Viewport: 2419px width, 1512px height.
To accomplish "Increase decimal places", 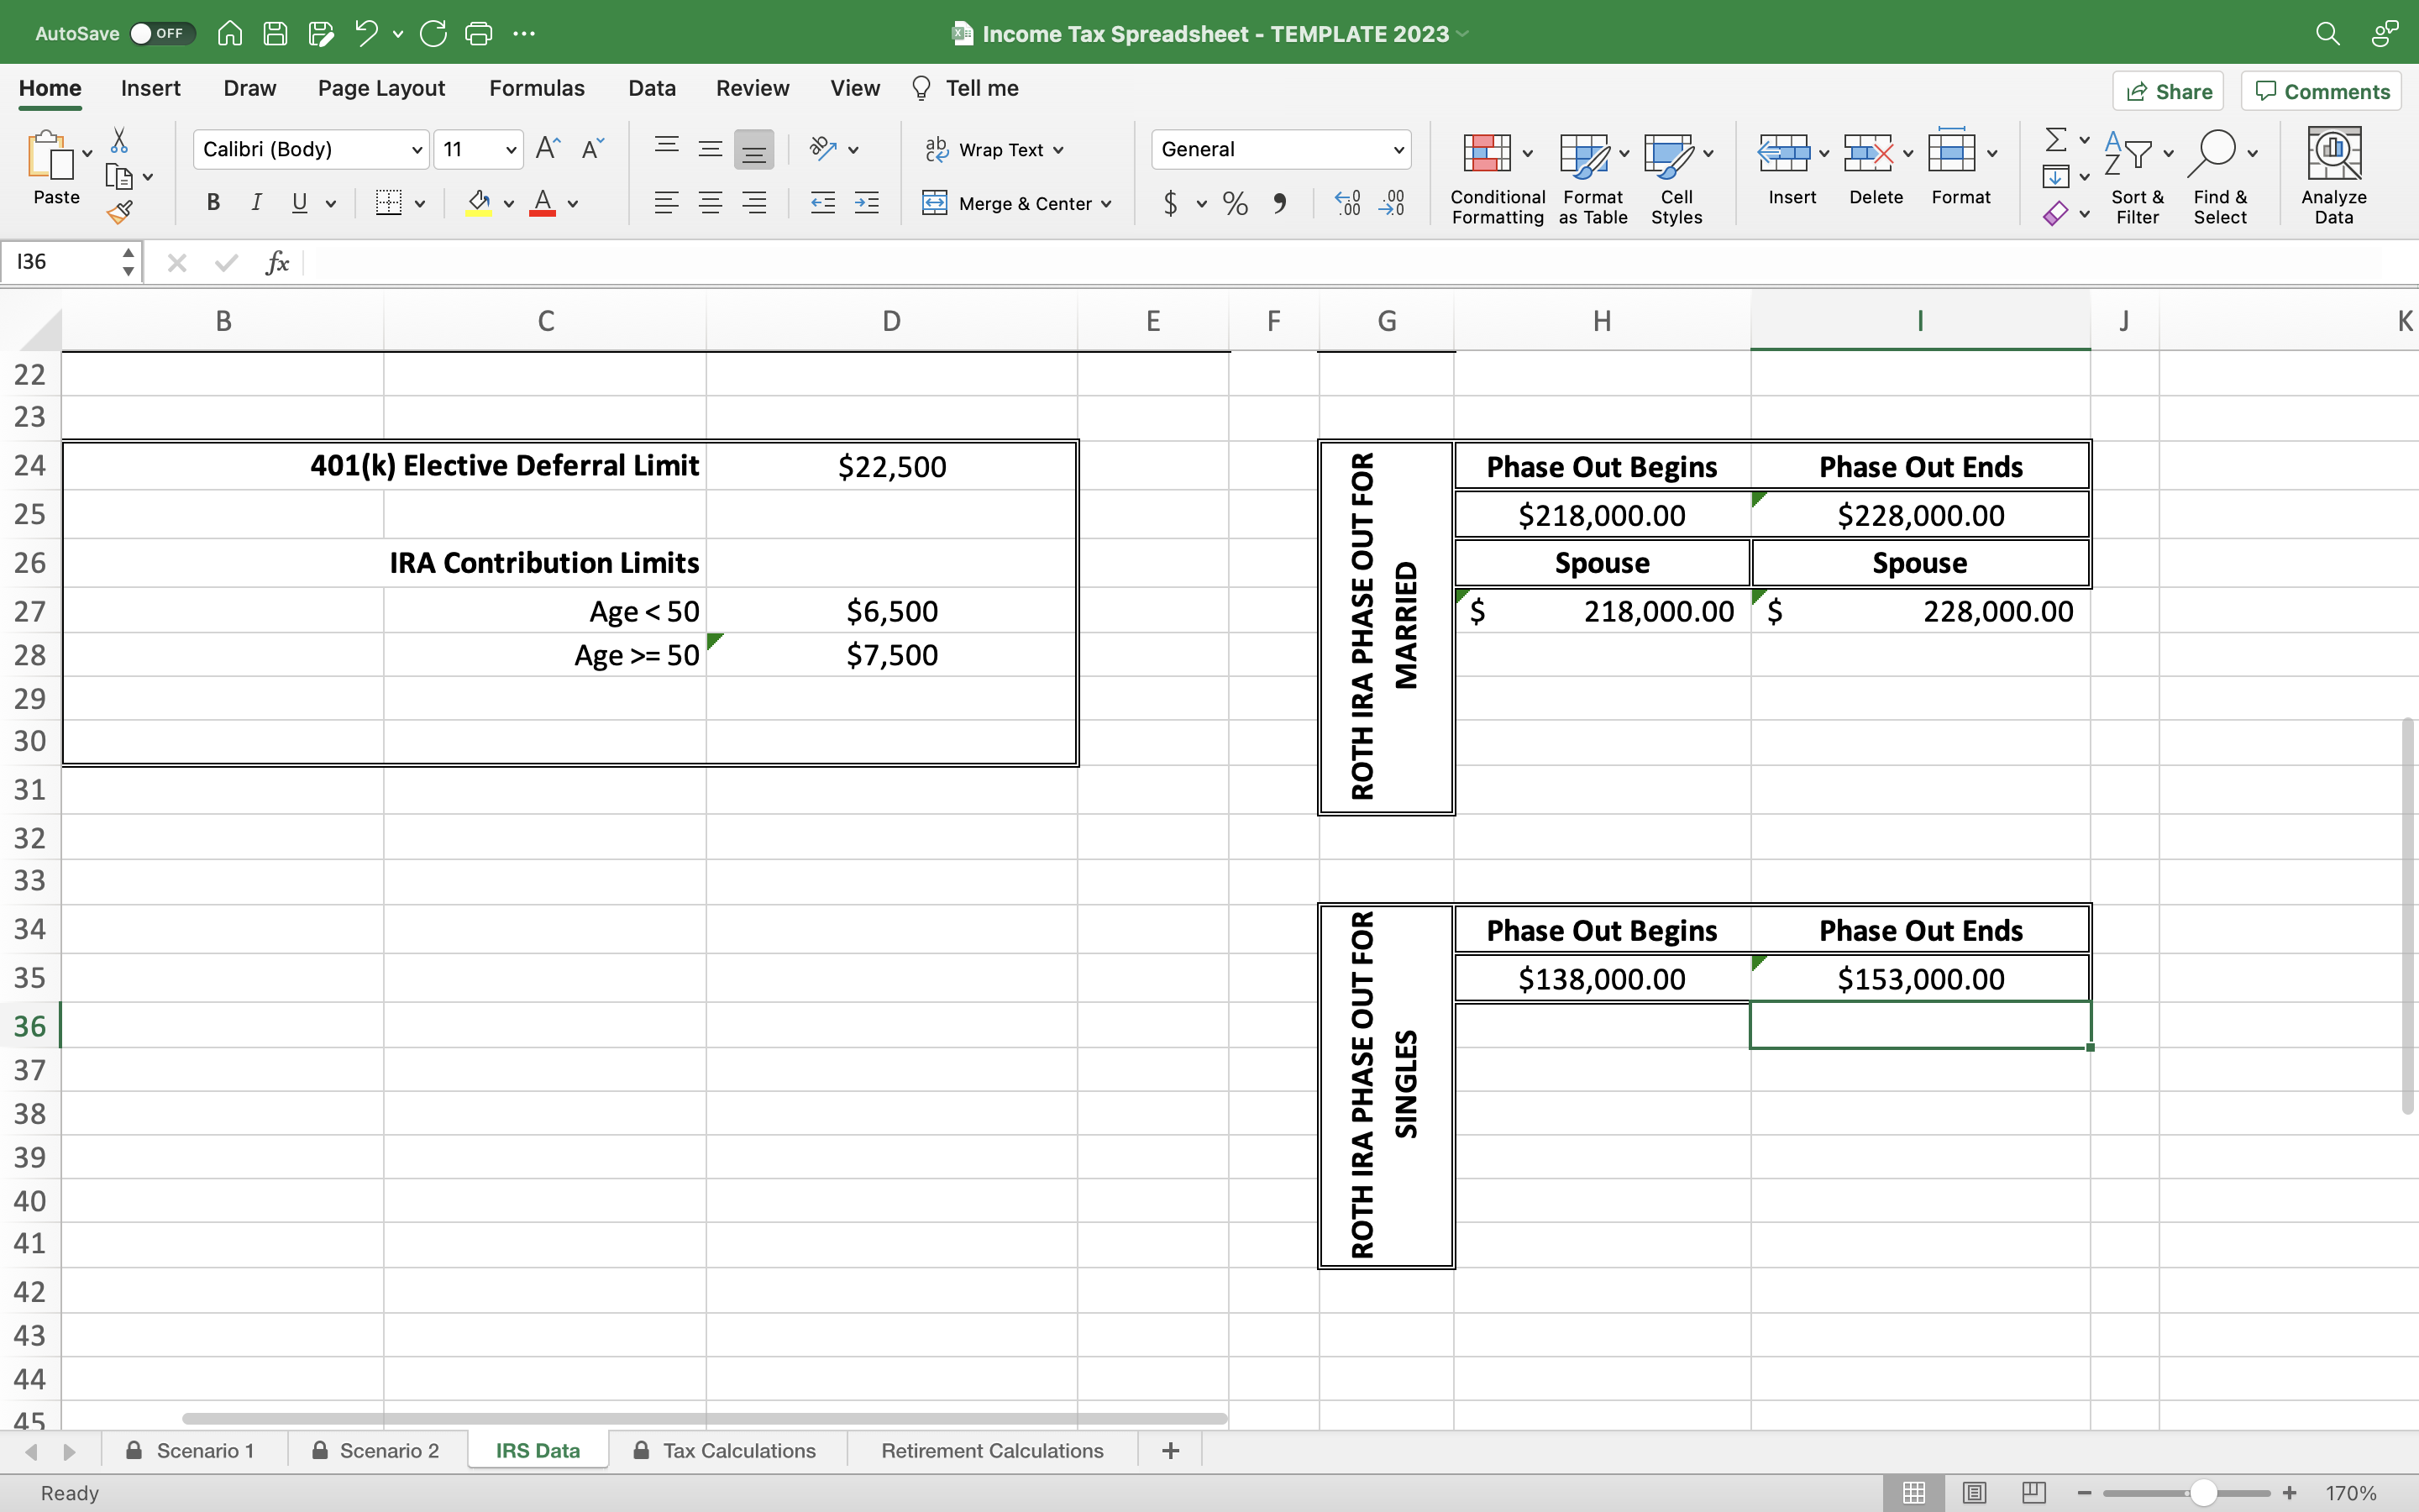I will pos(1346,203).
